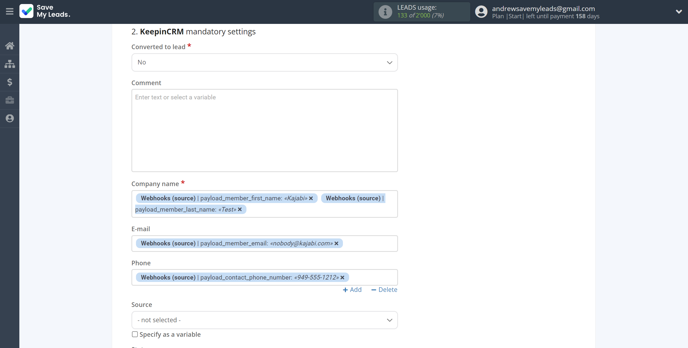
Task: Click the E-mail input field
Action: click(264, 244)
